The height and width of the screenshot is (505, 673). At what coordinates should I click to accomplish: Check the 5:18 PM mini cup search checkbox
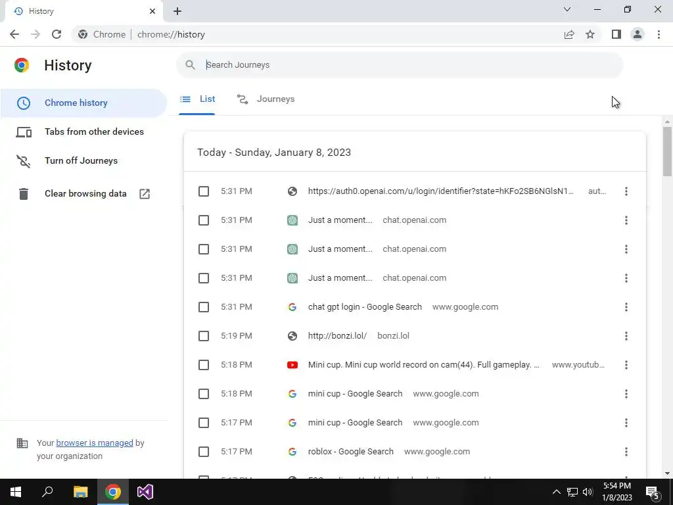click(x=204, y=394)
